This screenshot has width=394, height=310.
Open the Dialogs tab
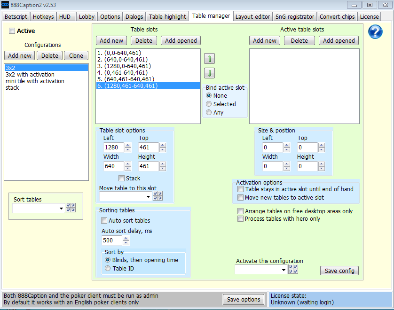134,17
